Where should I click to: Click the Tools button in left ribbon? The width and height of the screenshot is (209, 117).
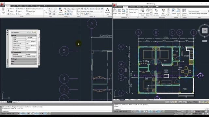(x=3, y=11)
